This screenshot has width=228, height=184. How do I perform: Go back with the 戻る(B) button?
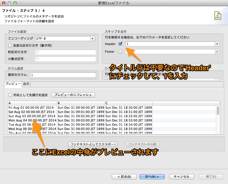pos(124,177)
